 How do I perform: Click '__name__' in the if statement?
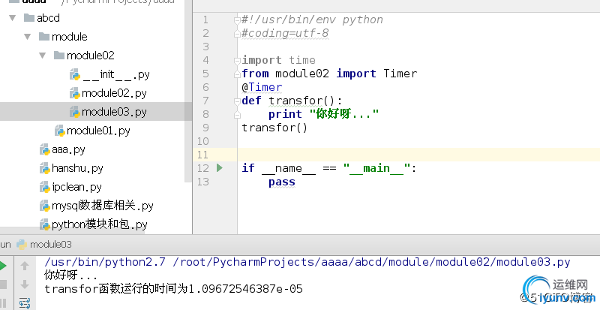pyautogui.click(x=289, y=168)
